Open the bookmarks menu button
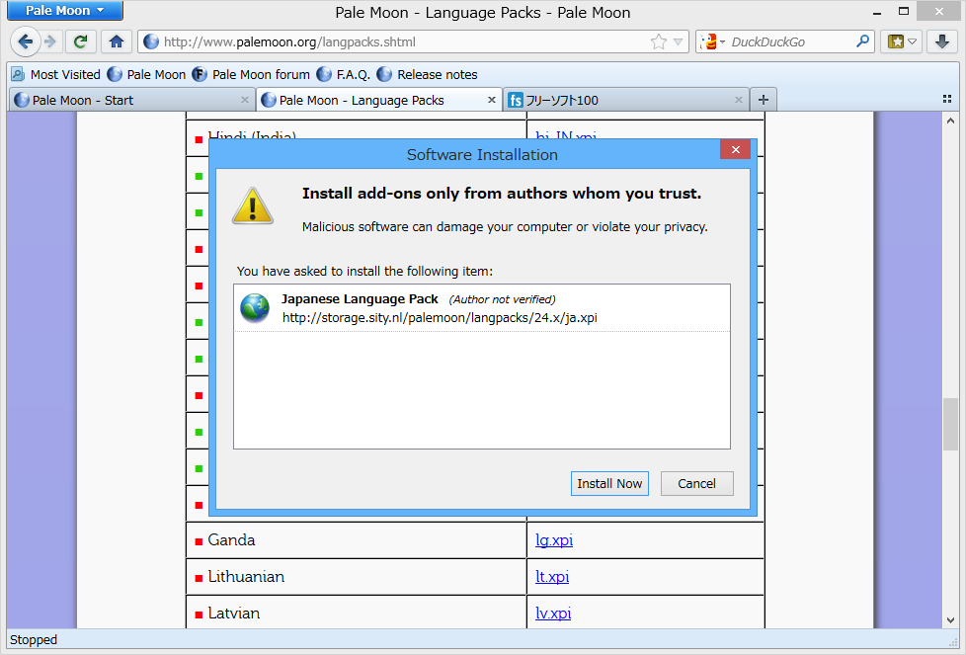The image size is (966, 655). (902, 41)
